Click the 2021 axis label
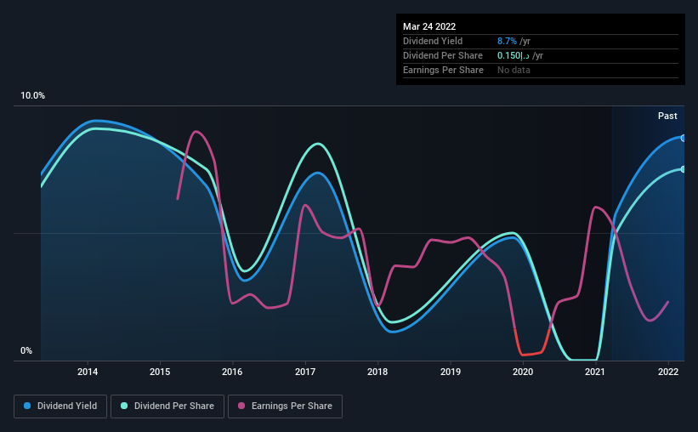Screen dimensions: 698x432 coord(595,372)
